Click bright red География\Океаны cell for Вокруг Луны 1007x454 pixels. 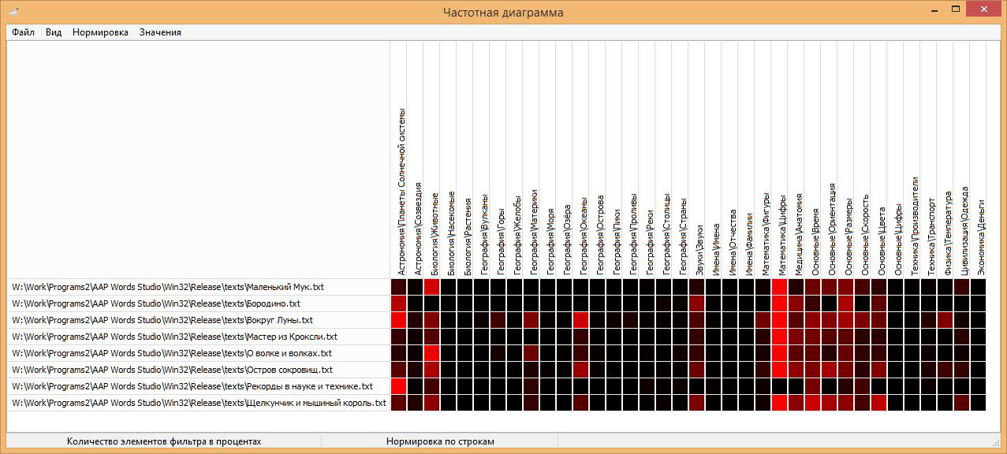point(581,320)
